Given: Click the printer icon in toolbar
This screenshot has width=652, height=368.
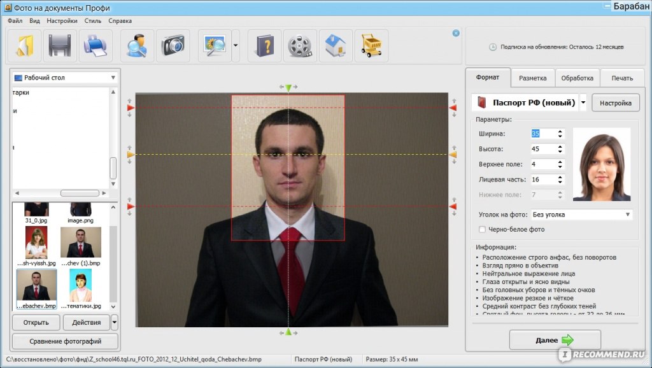Looking at the screenshot, I should 96,46.
